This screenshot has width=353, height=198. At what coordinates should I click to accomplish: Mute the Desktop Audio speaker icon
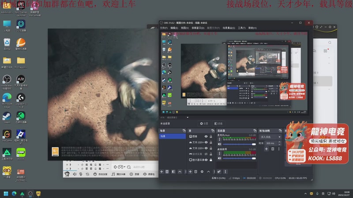(x=219, y=158)
